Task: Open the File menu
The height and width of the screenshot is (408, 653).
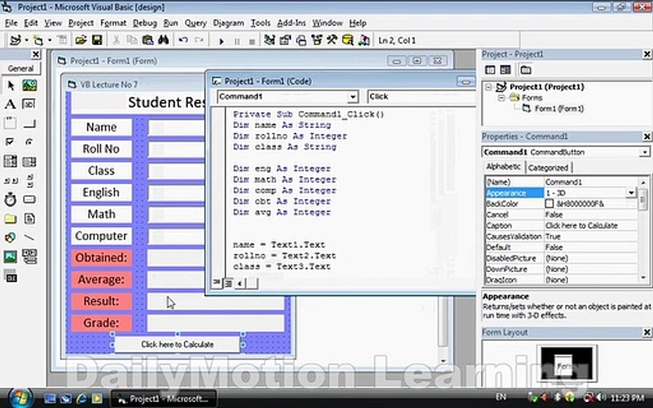Action: coord(11,23)
